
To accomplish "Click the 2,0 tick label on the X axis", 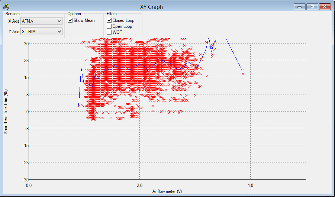I will pos(139,185).
